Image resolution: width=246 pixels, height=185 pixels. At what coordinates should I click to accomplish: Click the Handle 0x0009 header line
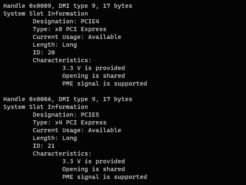pyautogui.click(x=68, y=6)
